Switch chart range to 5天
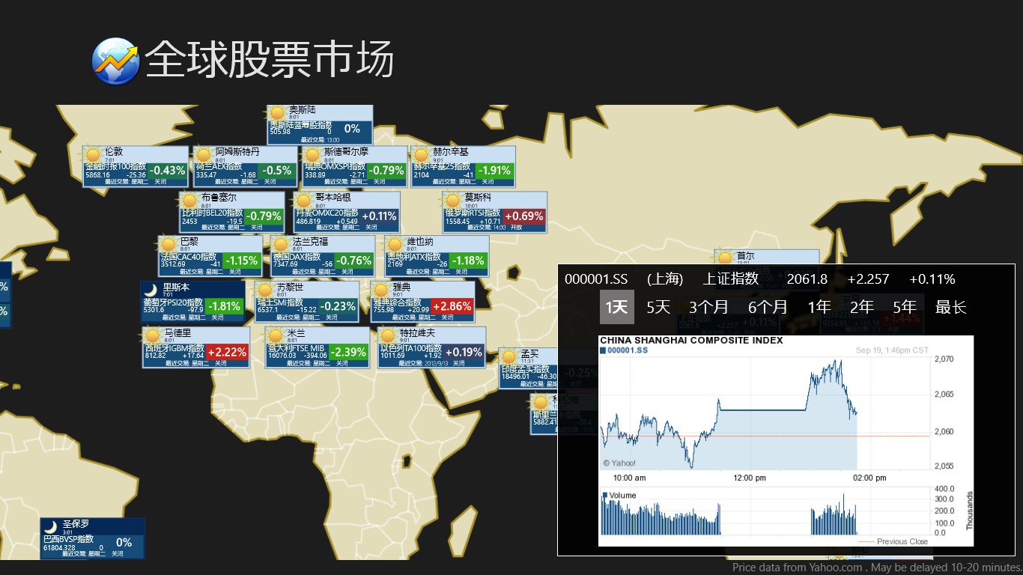This screenshot has width=1023, height=575. pos(658,307)
